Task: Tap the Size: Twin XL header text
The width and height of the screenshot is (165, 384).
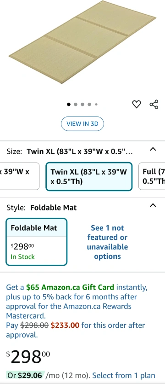Action: tap(70, 151)
